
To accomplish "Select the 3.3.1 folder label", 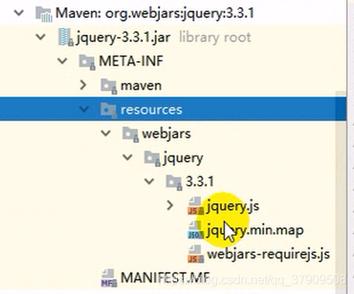I will (x=200, y=182).
